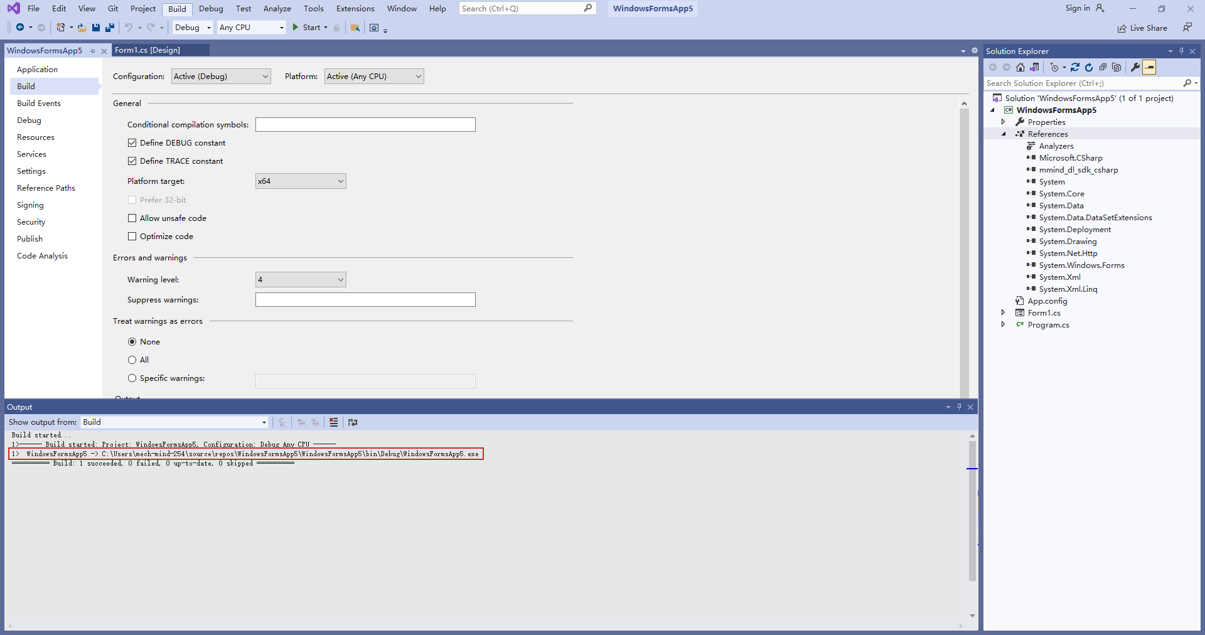Select mmind_dl_sdk_csharp reference

[x=1078, y=170]
